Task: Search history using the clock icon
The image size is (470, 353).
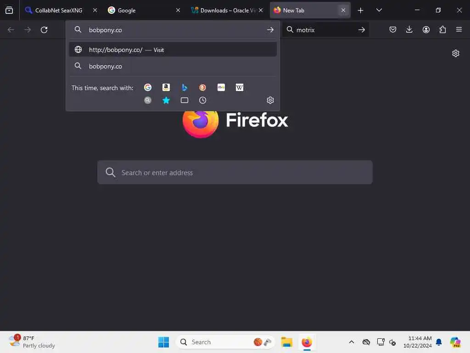Action: [202, 100]
